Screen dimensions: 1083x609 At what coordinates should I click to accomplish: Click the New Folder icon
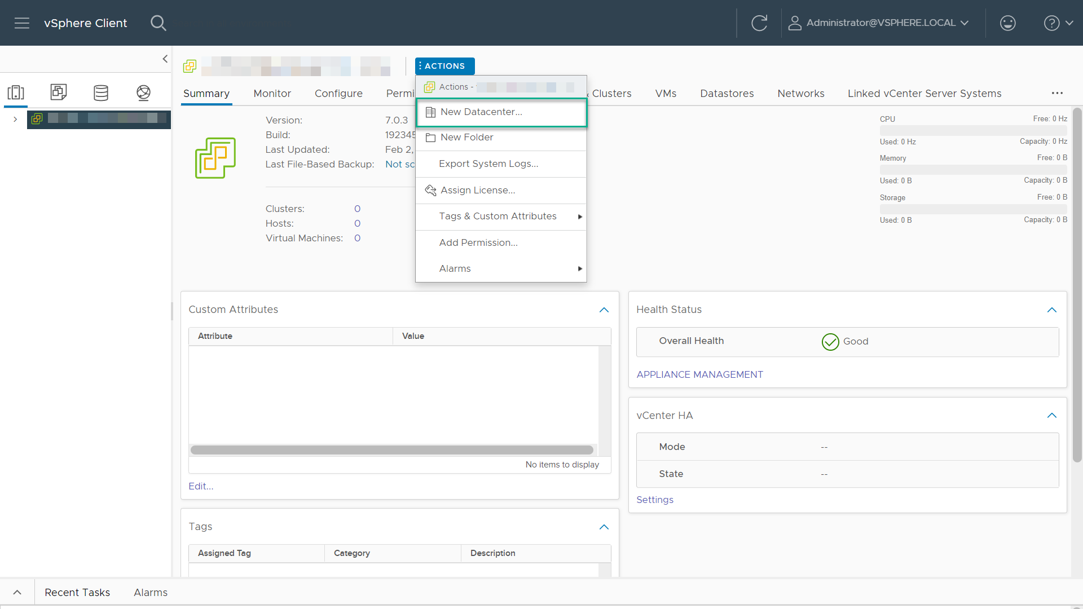tap(430, 138)
